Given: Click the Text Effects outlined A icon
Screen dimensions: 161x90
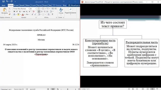Looking at the screenshot, I should (x=14, y=14).
